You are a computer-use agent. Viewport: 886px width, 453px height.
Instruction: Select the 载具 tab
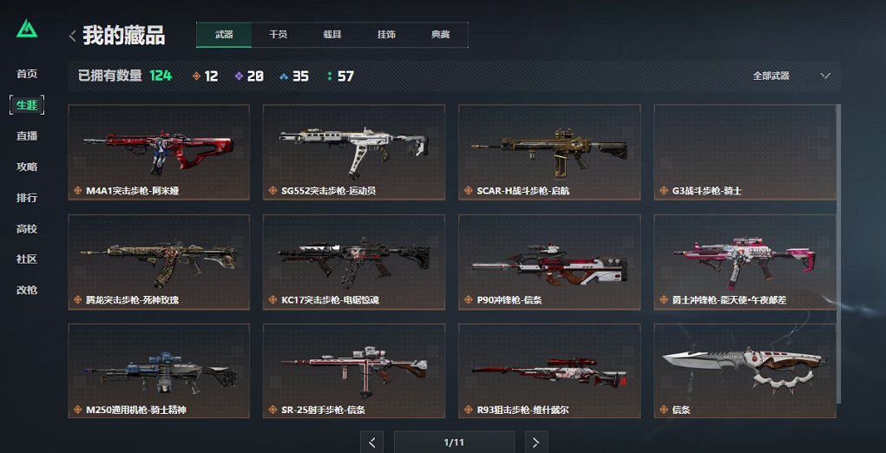[x=332, y=35]
